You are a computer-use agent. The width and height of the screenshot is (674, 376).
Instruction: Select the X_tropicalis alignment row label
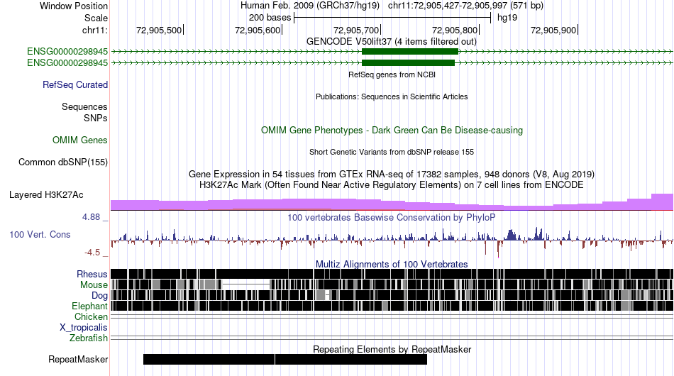click(x=84, y=328)
